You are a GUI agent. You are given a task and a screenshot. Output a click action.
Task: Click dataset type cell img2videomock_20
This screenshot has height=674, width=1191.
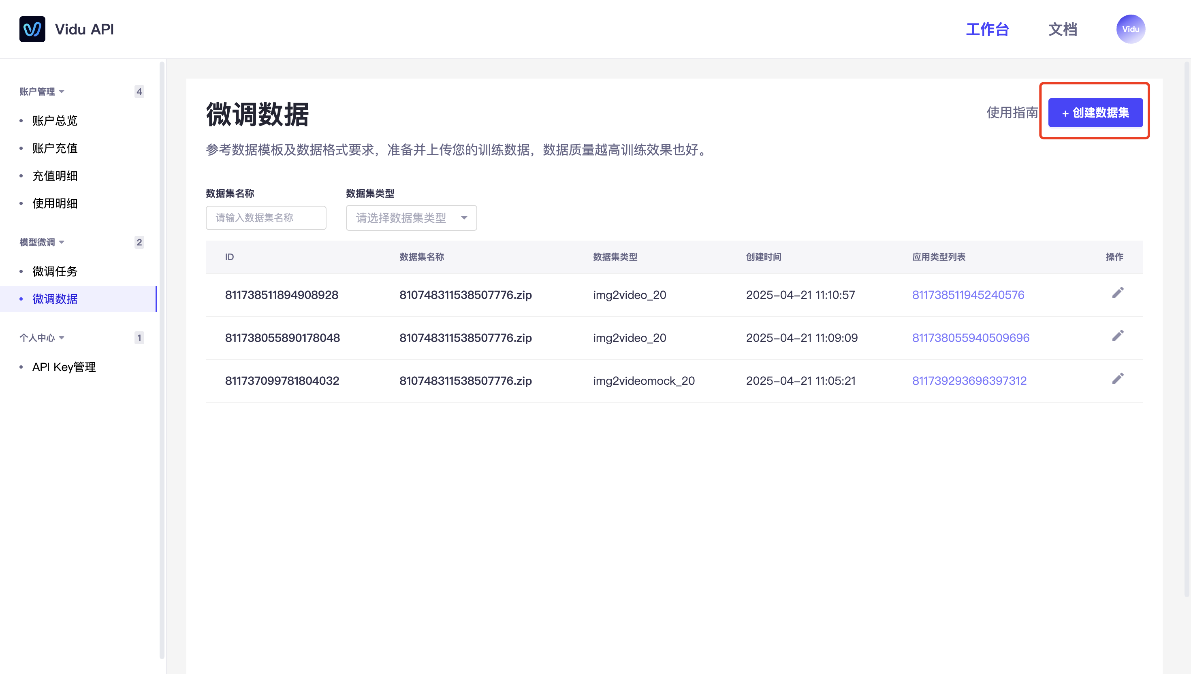tap(644, 381)
